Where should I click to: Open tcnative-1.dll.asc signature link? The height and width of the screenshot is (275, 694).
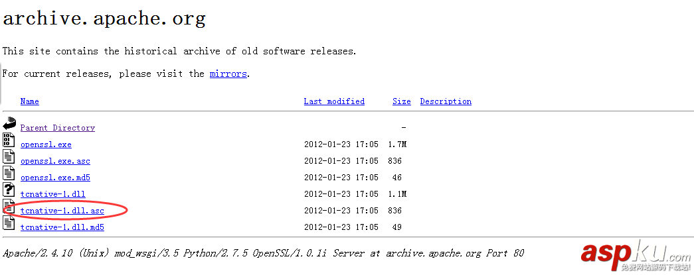point(62,211)
